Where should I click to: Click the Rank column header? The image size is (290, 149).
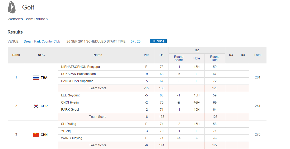[16, 55]
